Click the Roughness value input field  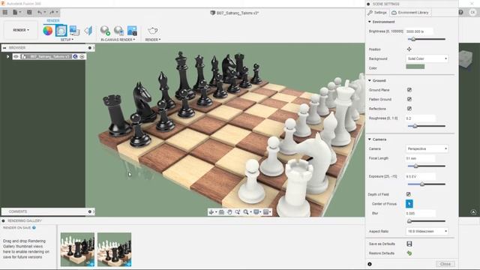click(421, 118)
